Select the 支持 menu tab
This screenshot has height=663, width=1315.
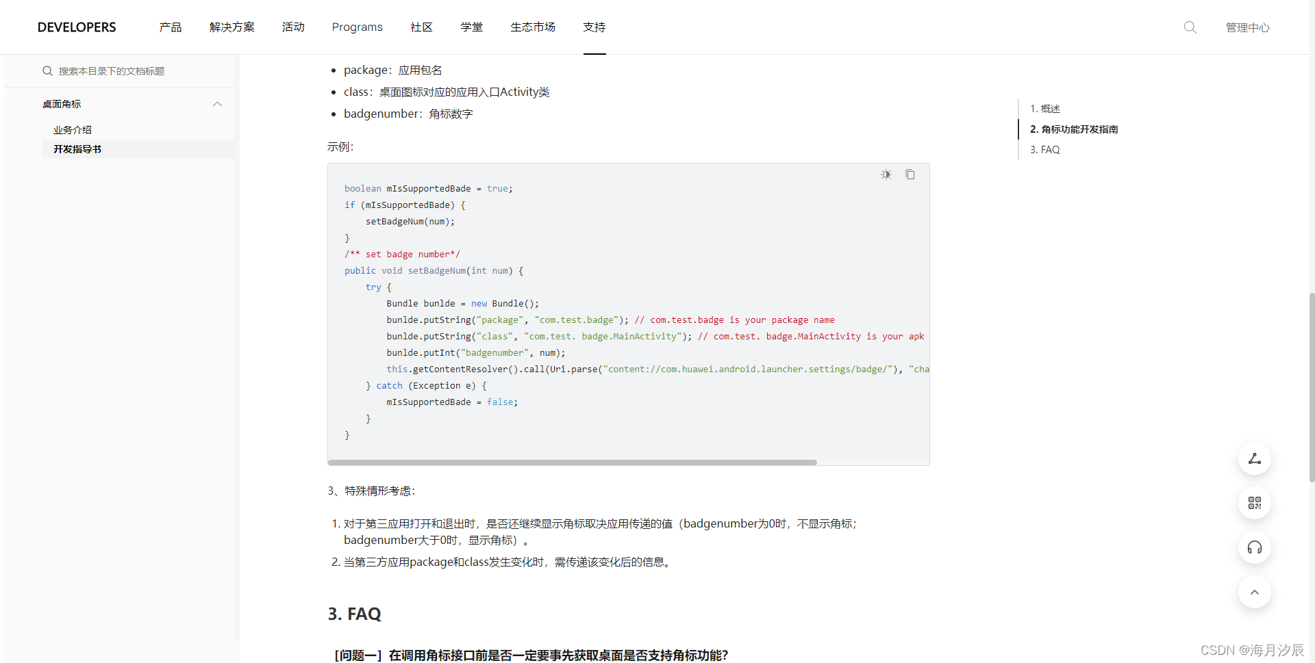click(594, 27)
